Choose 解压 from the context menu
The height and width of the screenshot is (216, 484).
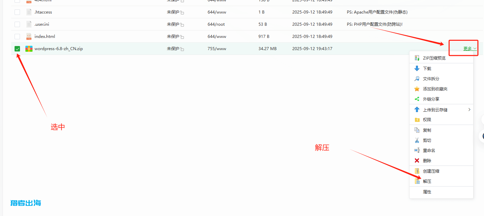pyautogui.click(x=427, y=181)
